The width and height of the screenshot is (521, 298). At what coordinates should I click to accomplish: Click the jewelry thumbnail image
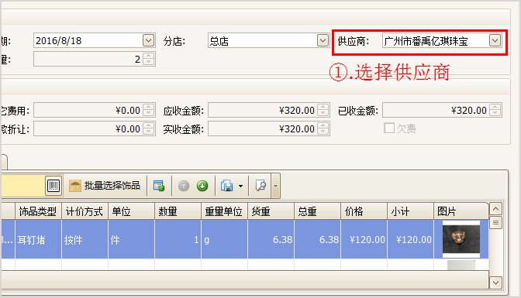click(x=461, y=239)
